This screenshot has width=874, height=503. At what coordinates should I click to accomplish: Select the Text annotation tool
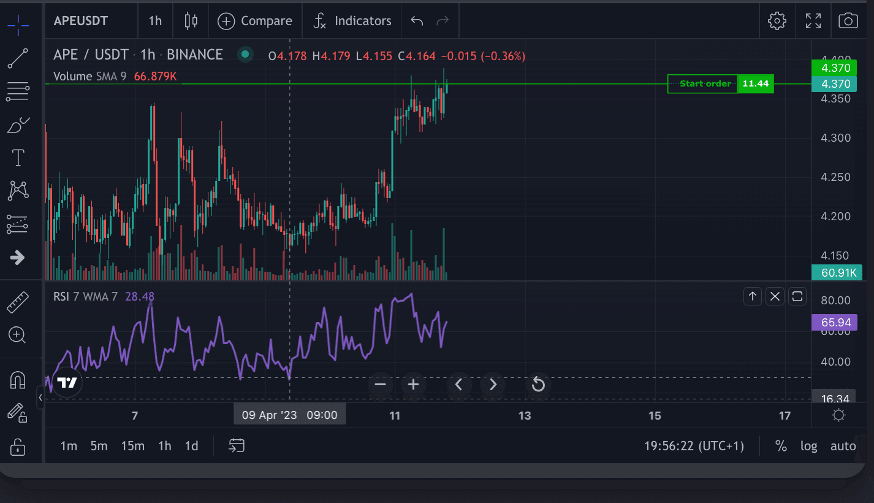click(x=18, y=158)
